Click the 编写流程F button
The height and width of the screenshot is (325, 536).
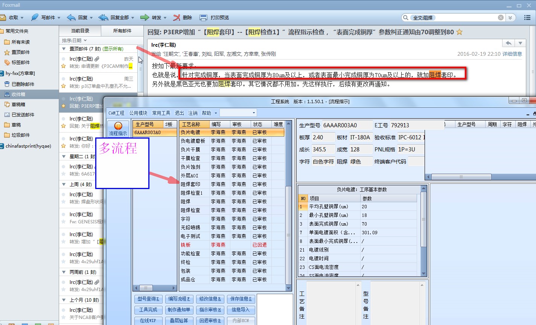(179, 299)
